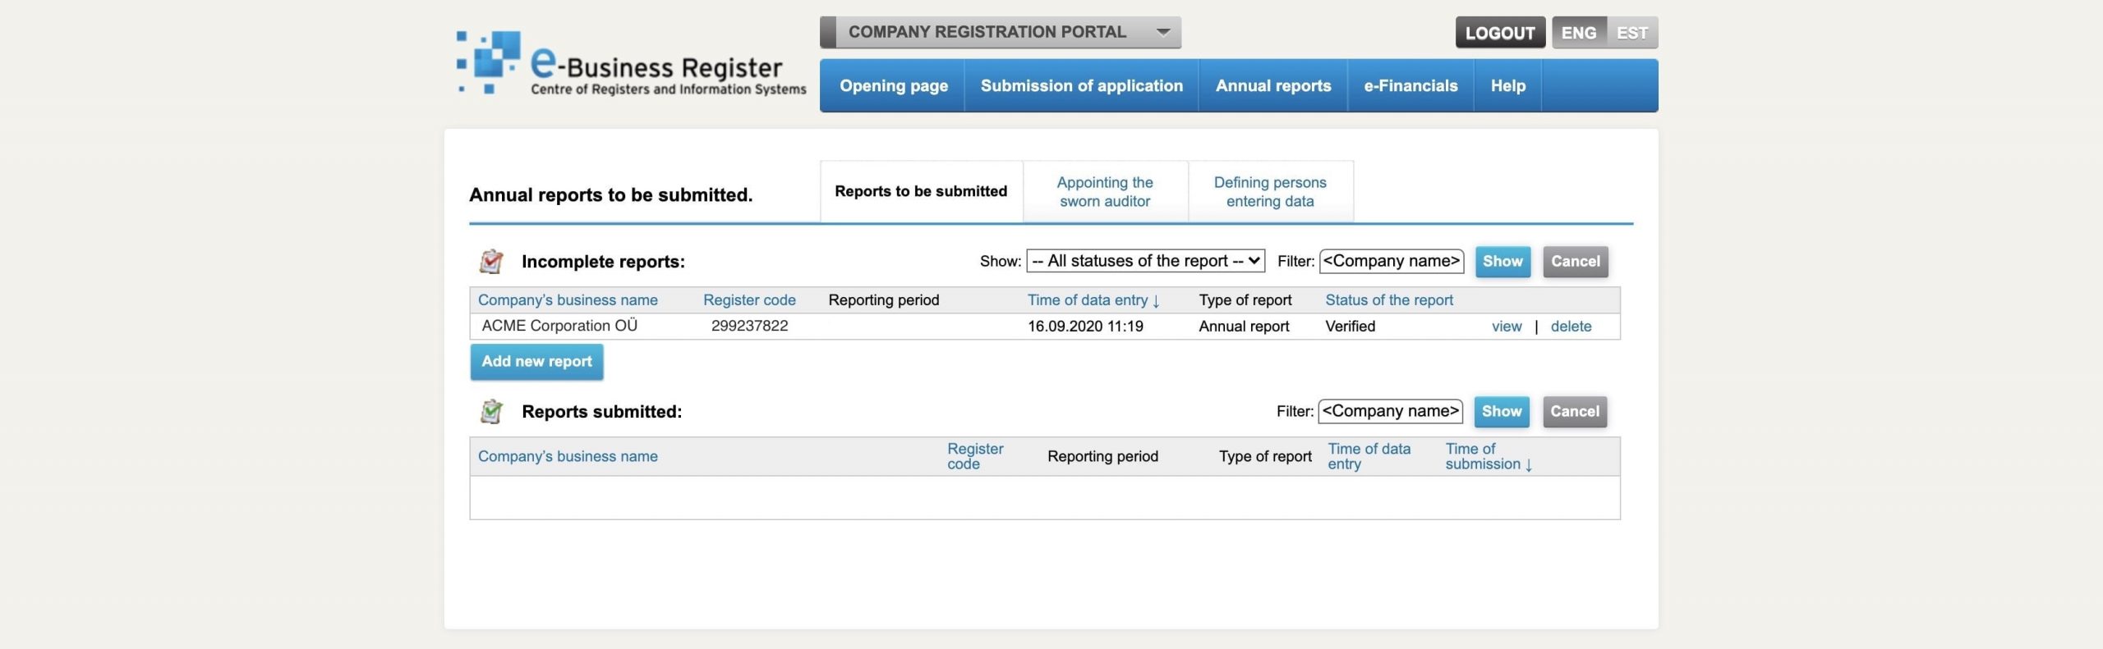This screenshot has height=649, width=2103.
Task: View the ACME Corporation OÜ report
Action: pyautogui.click(x=1506, y=327)
